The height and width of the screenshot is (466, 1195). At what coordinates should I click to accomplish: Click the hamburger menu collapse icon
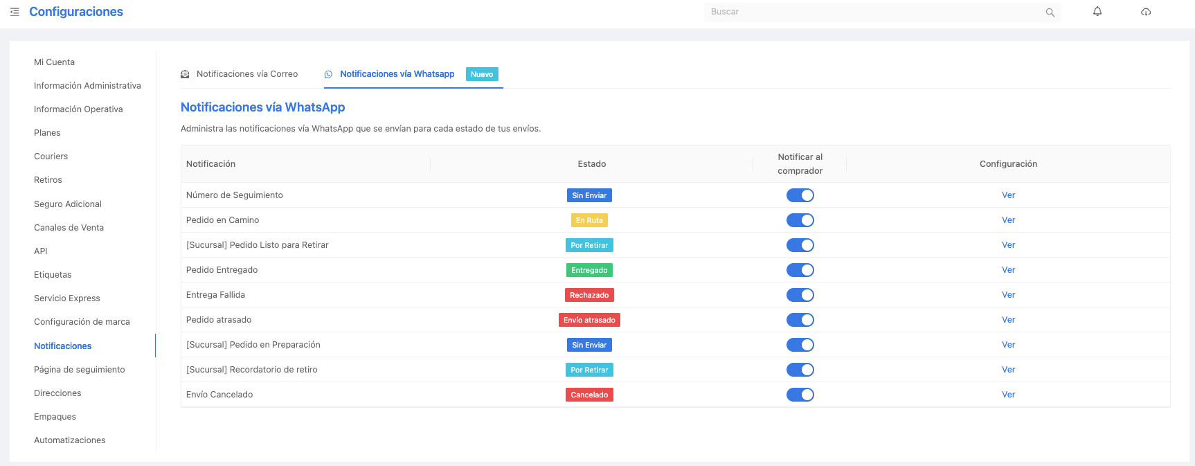(x=15, y=12)
